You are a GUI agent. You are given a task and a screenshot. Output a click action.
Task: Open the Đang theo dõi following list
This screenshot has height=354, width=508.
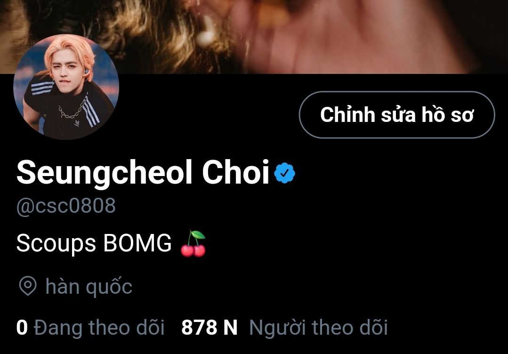coord(99,327)
